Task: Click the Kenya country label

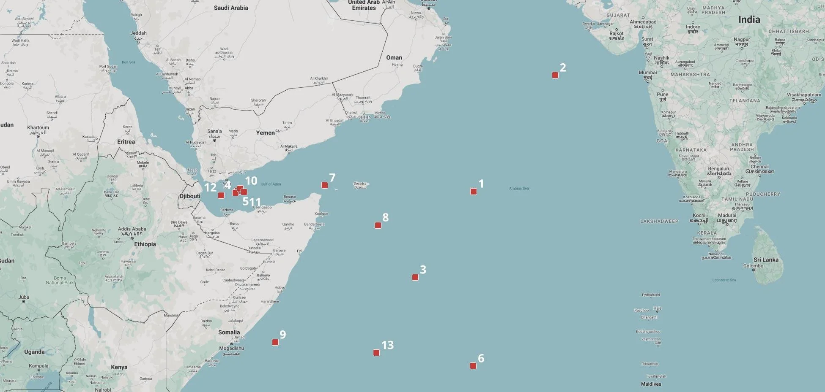Action: (x=119, y=367)
